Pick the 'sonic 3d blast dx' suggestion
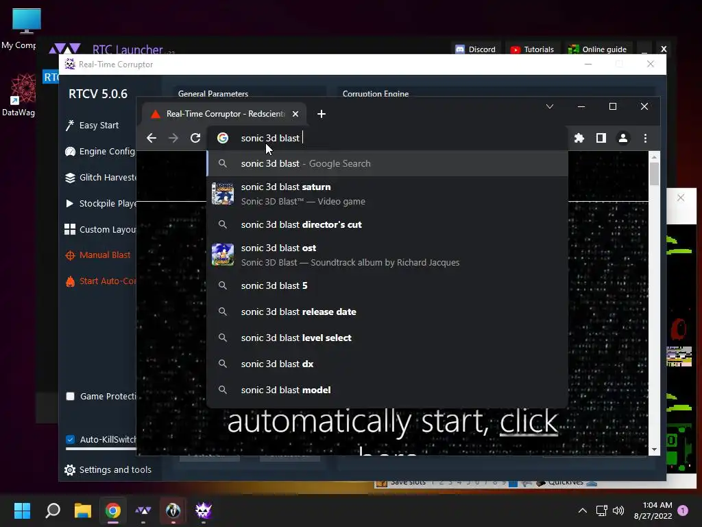The width and height of the screenshot is (702, 527). (x=387, y=364)
